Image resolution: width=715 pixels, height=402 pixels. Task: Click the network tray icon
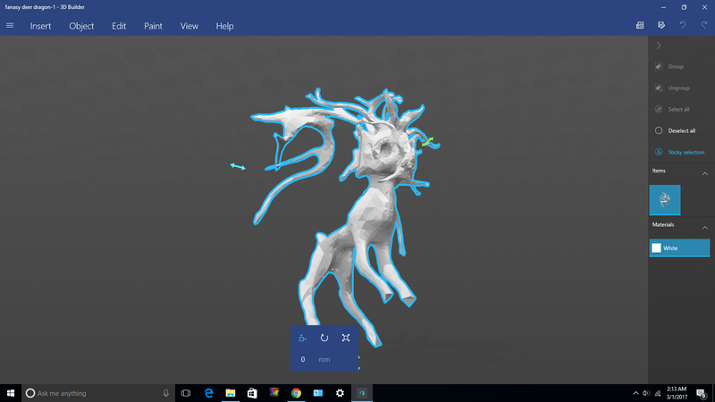[x=658, y=393]
